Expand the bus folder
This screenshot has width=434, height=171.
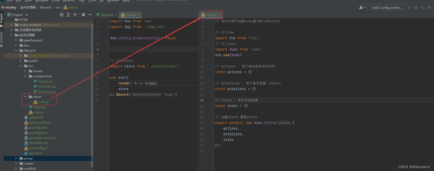[x=16, y=45]
